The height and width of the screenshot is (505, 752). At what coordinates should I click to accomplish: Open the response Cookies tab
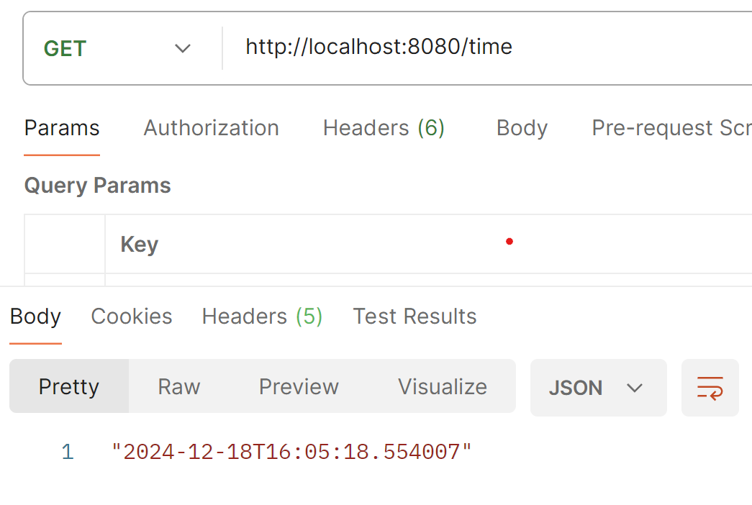pos(132,317)
